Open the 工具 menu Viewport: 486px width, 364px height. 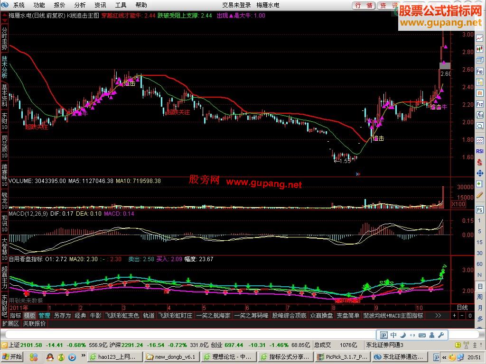pos(121,5)
